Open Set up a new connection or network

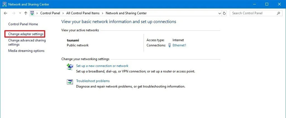point(102,66)
